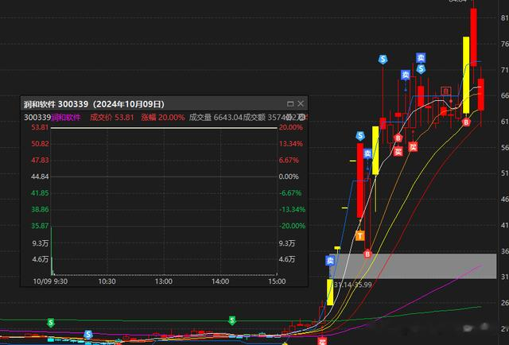Click the green S marker above 10/09 9:30

[x=51, y=322]
